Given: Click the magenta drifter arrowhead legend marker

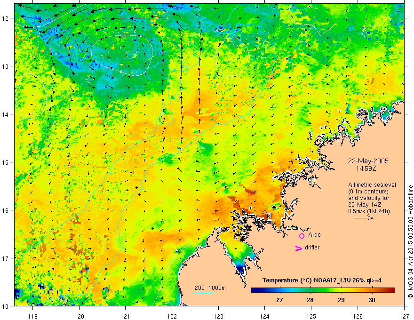Looking at the screenshot, I should (x=299, y=248).
